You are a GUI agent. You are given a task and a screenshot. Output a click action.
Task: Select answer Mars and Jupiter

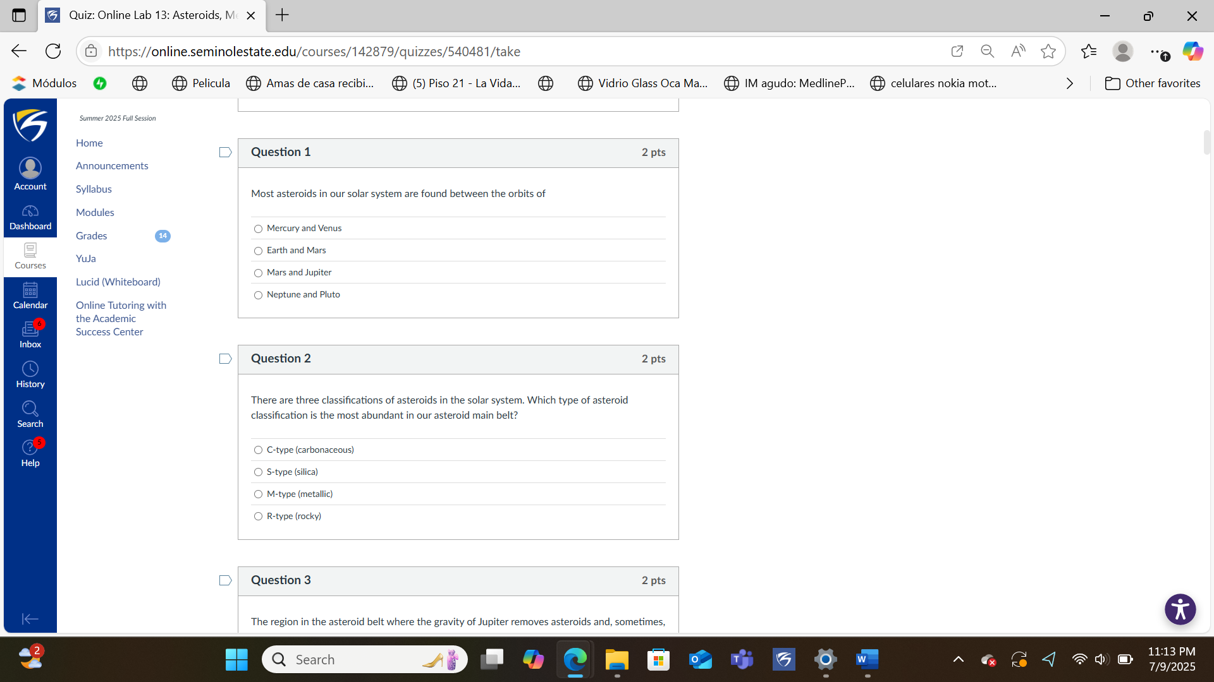[258, 273]
